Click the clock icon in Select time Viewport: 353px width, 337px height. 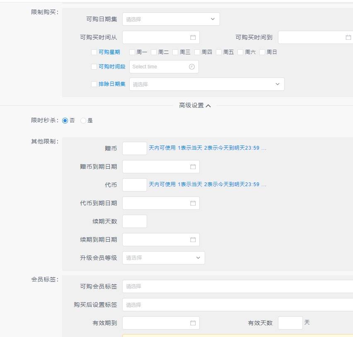pos(191,67)
